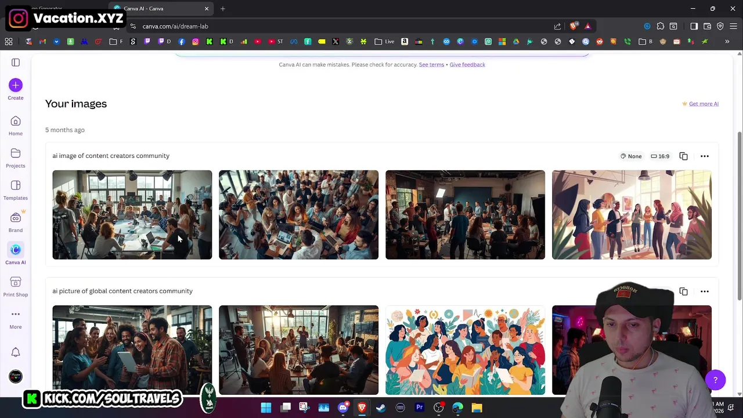Open third content creators studio image
The image size is (743, 418).
[465, 215]
